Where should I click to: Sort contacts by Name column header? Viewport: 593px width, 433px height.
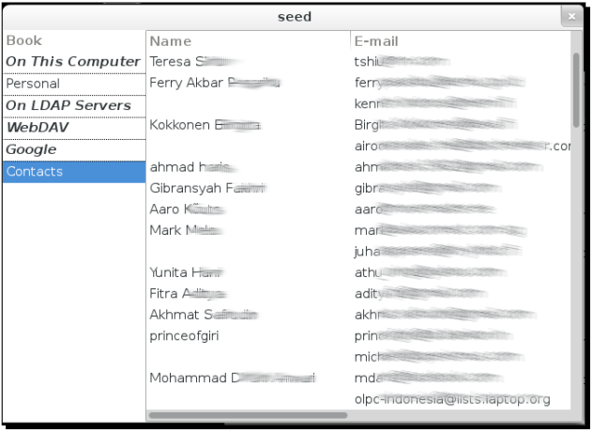coord(171,41)
